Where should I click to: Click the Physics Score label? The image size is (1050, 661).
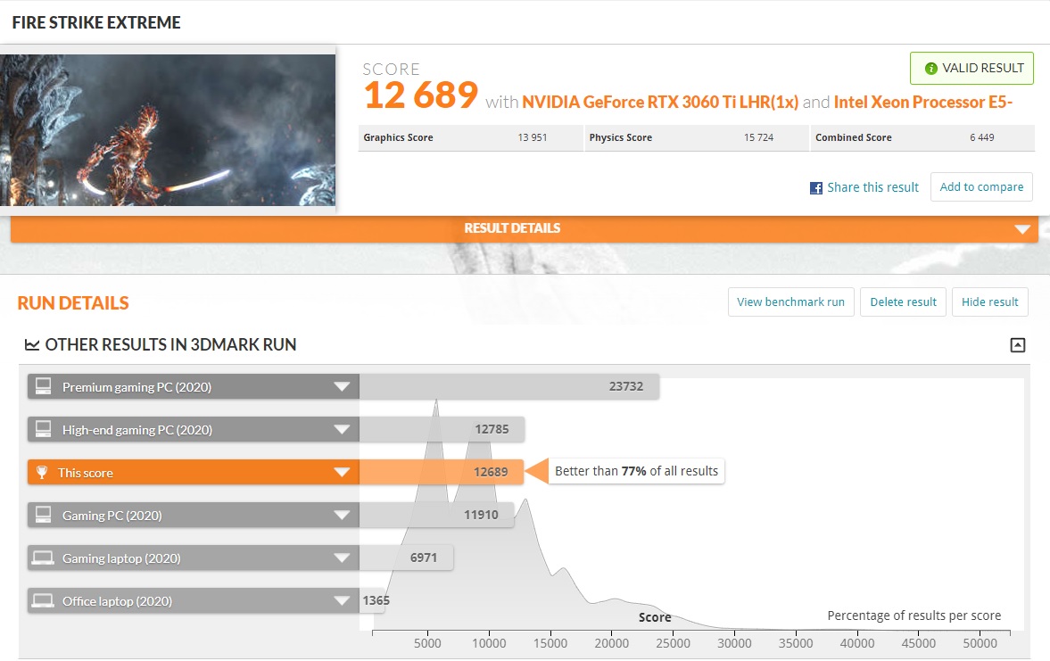[621, 137]
